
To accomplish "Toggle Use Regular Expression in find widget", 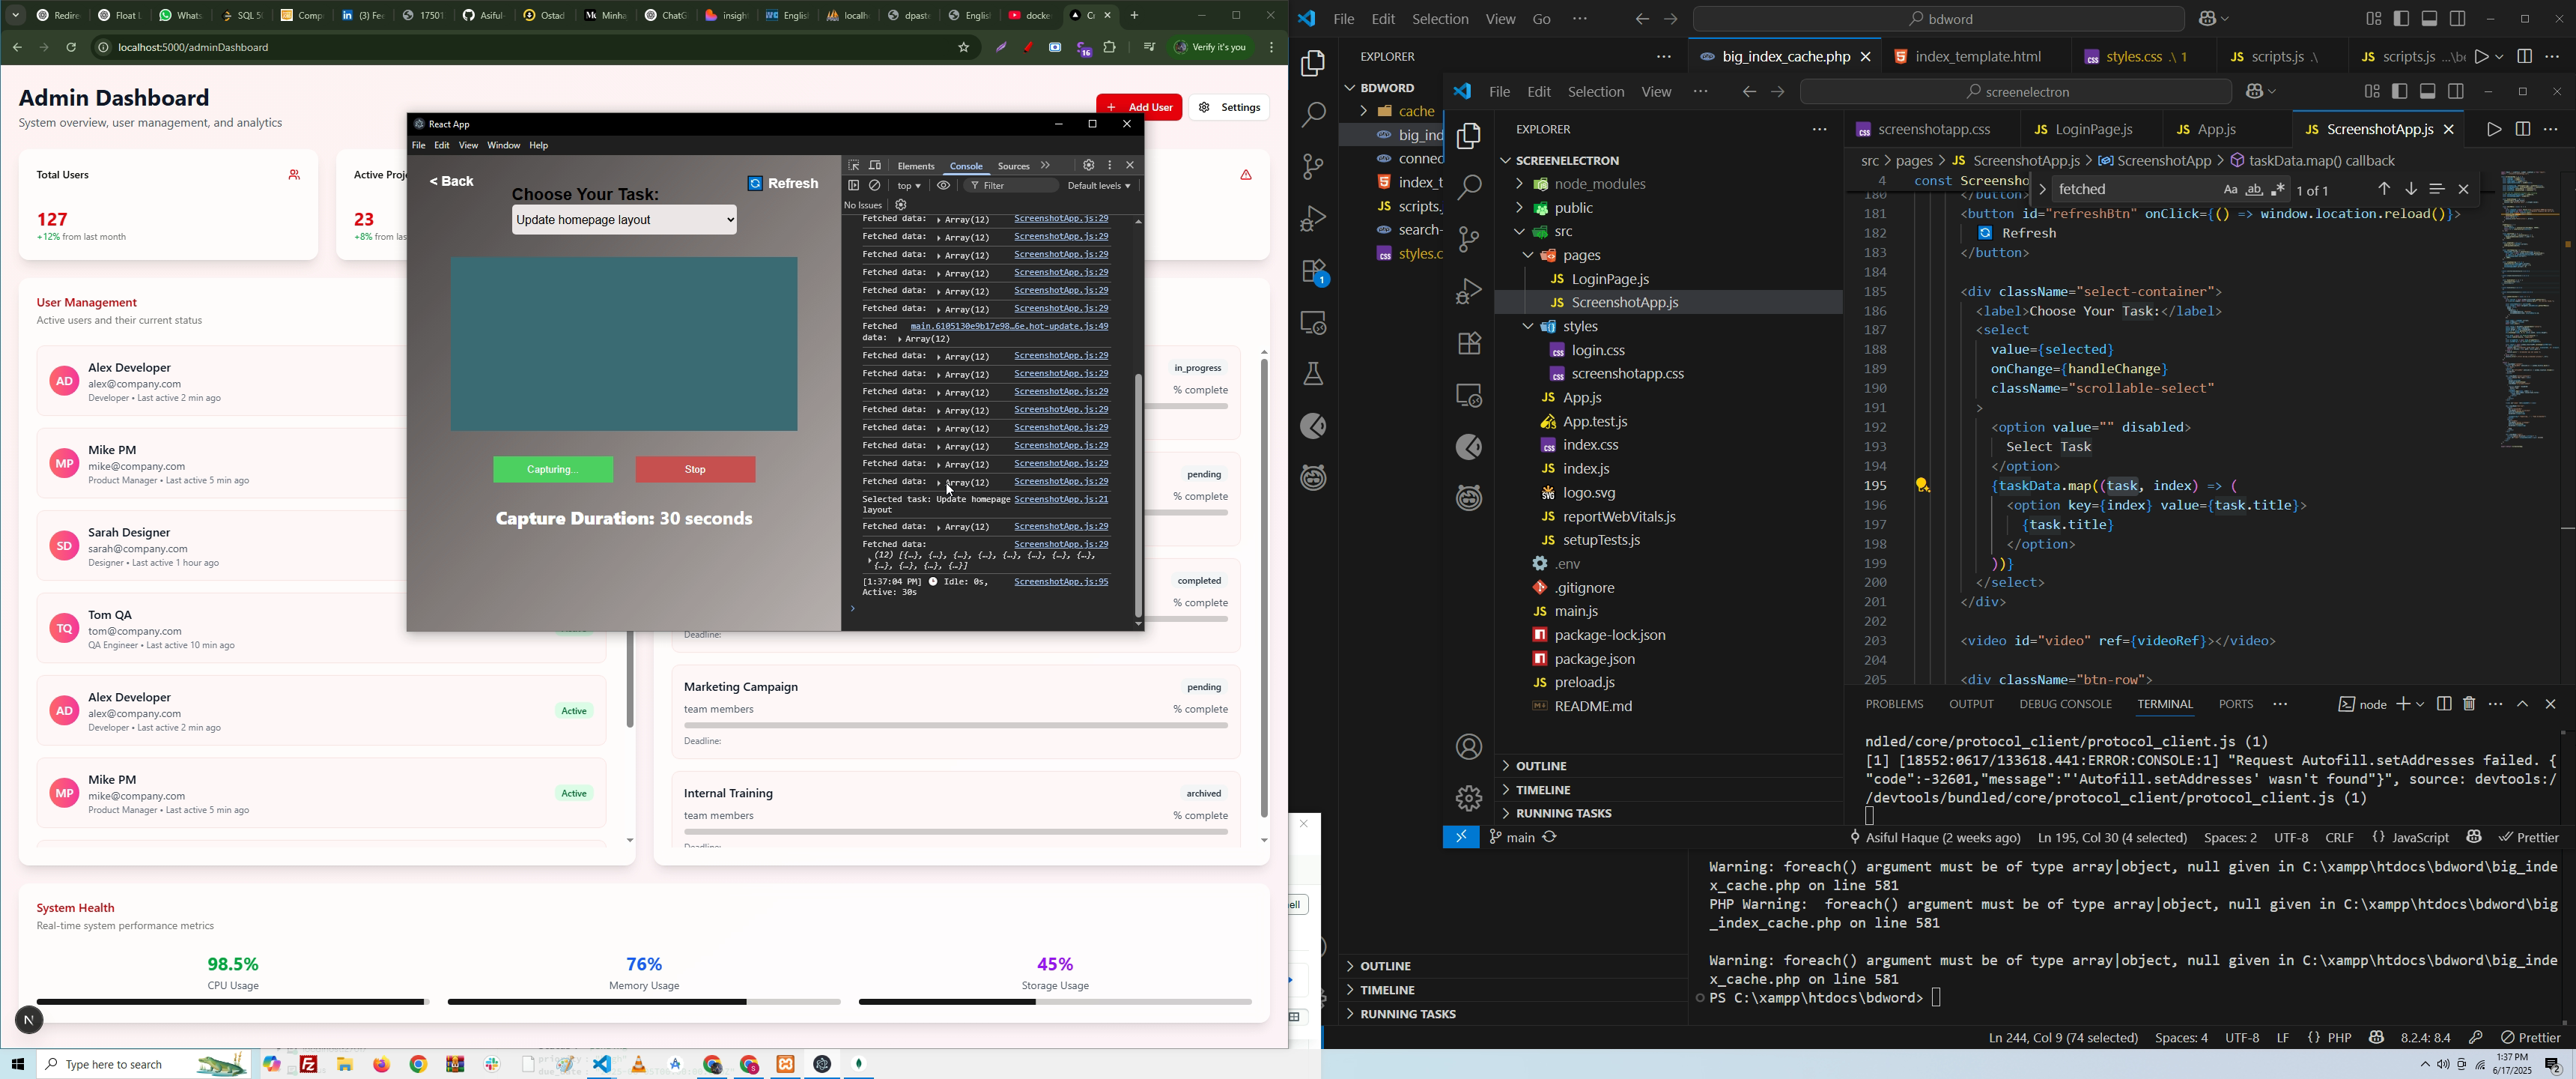I will 2279,189.
